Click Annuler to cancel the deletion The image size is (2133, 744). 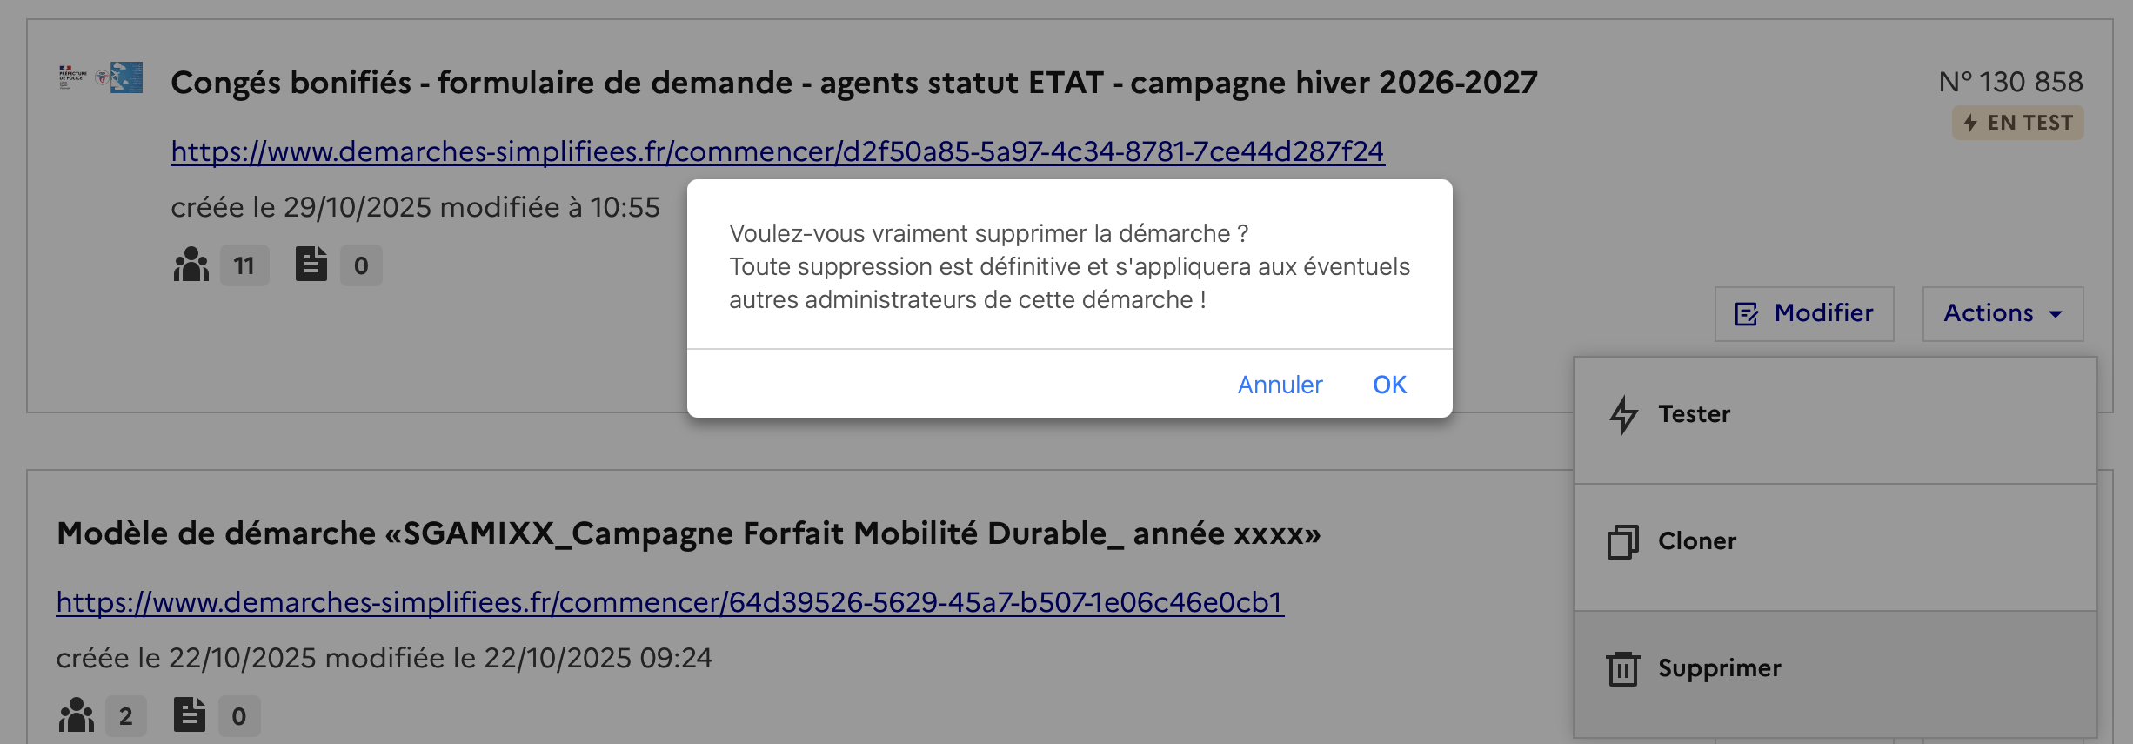[1280, 385]
